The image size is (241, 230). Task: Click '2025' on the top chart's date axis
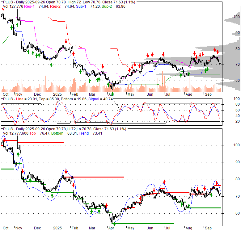click(57, 94)
